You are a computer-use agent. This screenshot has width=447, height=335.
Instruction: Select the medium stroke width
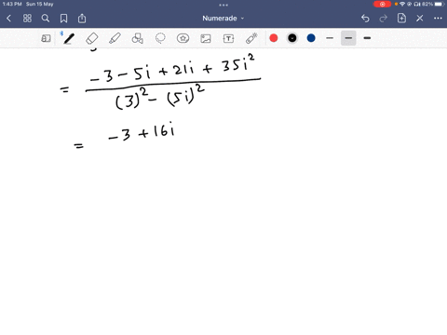pos(348,38)
